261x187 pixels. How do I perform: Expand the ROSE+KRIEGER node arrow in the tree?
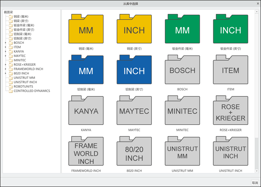6,65
